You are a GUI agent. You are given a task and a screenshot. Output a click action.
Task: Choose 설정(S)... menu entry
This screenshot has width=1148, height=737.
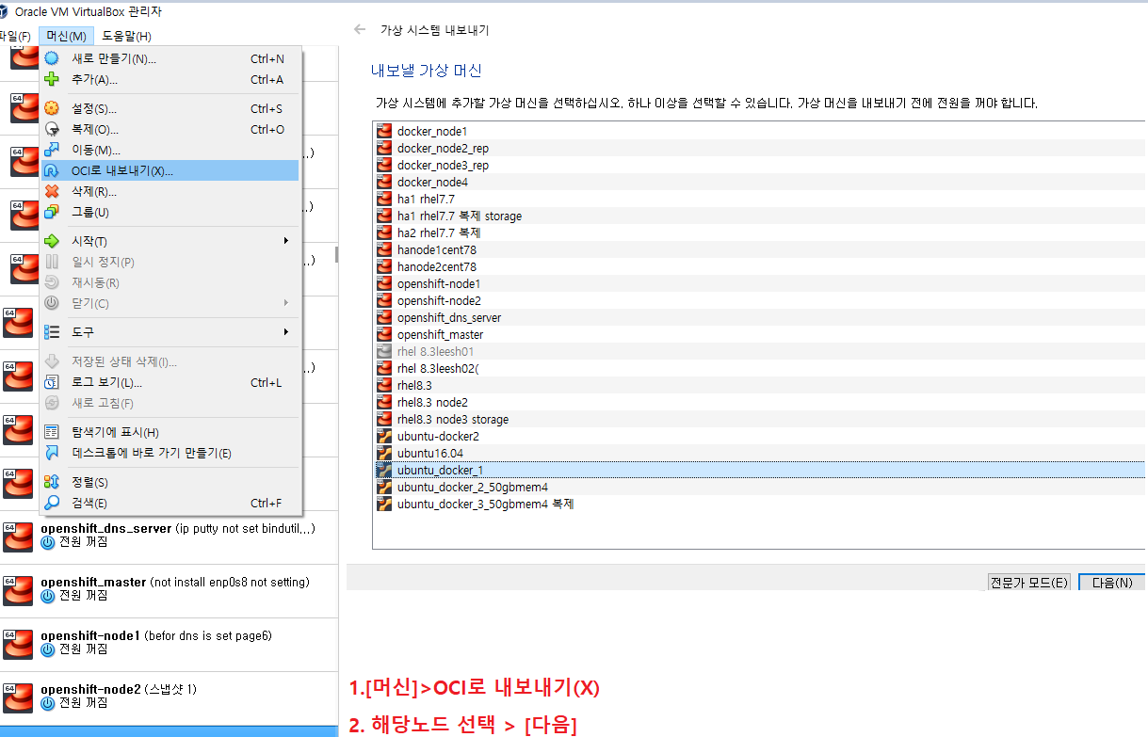pos(170,108)
